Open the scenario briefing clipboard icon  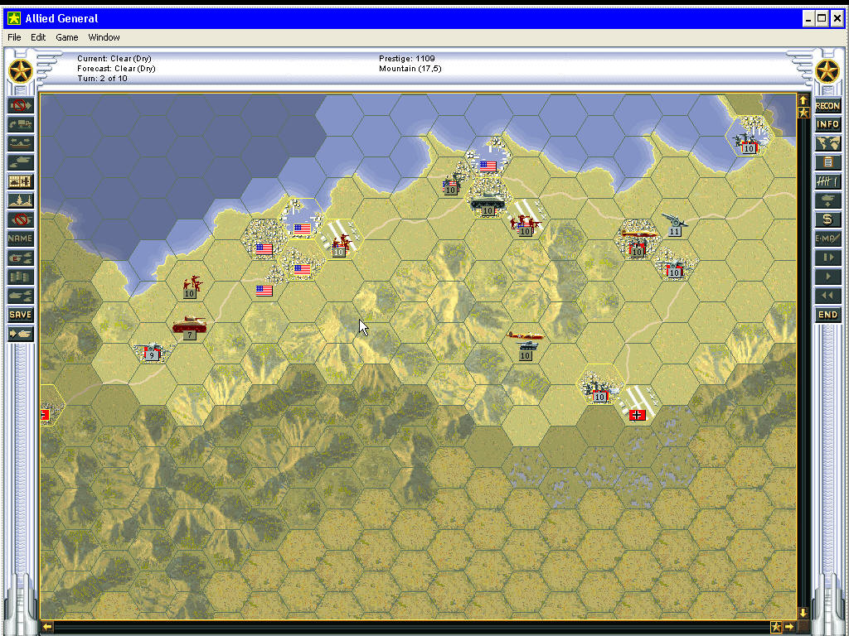pos(828,162)
